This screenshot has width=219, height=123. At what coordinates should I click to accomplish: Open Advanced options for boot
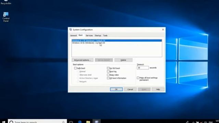[82, 60]
